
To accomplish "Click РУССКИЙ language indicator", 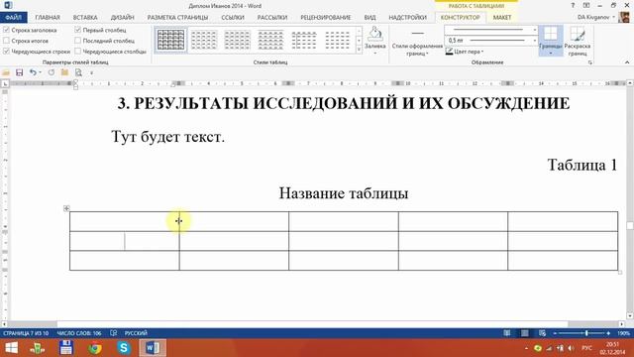I will coord(136,333).
